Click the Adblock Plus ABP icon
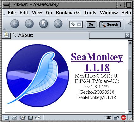 (124, 118)
